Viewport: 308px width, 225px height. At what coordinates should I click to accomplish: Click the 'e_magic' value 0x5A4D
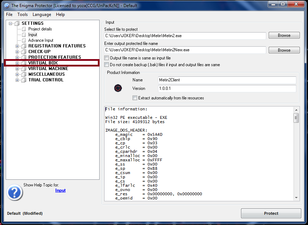point(155,134)
